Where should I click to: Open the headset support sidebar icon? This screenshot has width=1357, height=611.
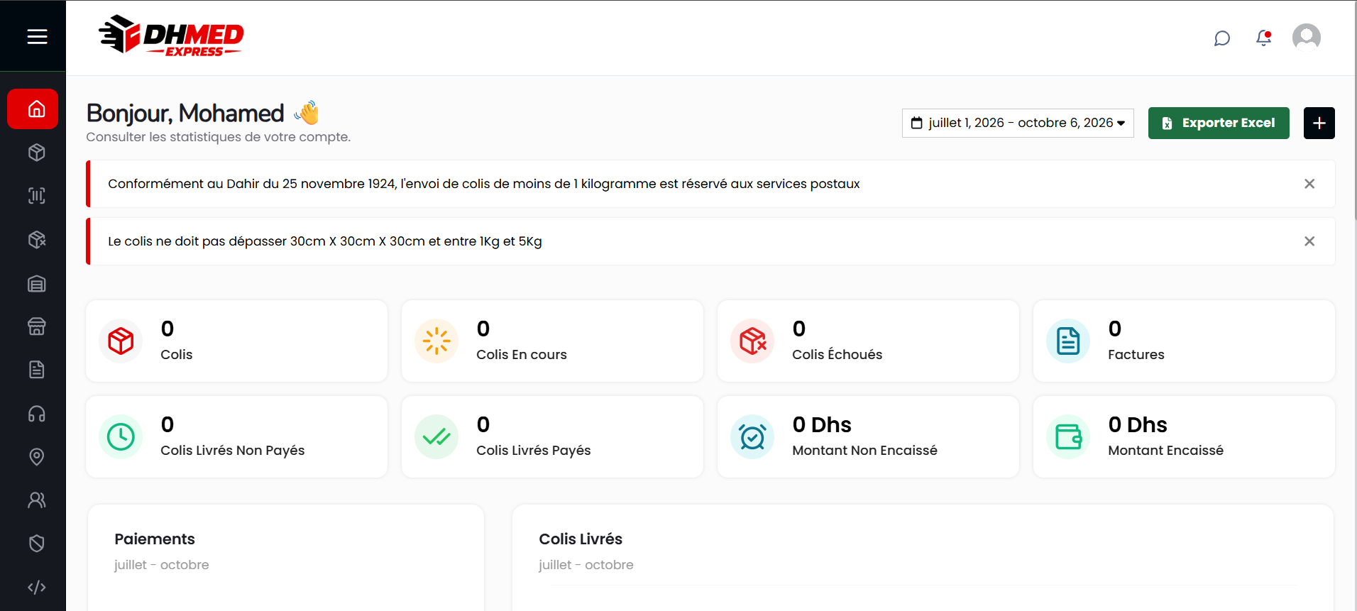point(37,414)
